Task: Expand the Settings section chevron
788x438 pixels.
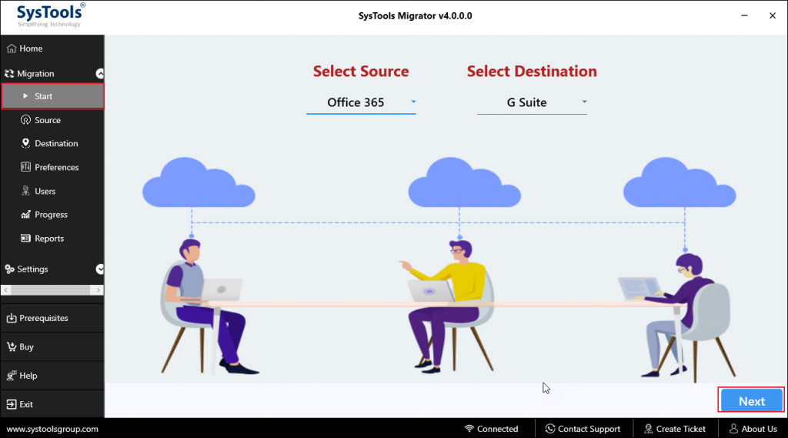Action: click(100, 269)
